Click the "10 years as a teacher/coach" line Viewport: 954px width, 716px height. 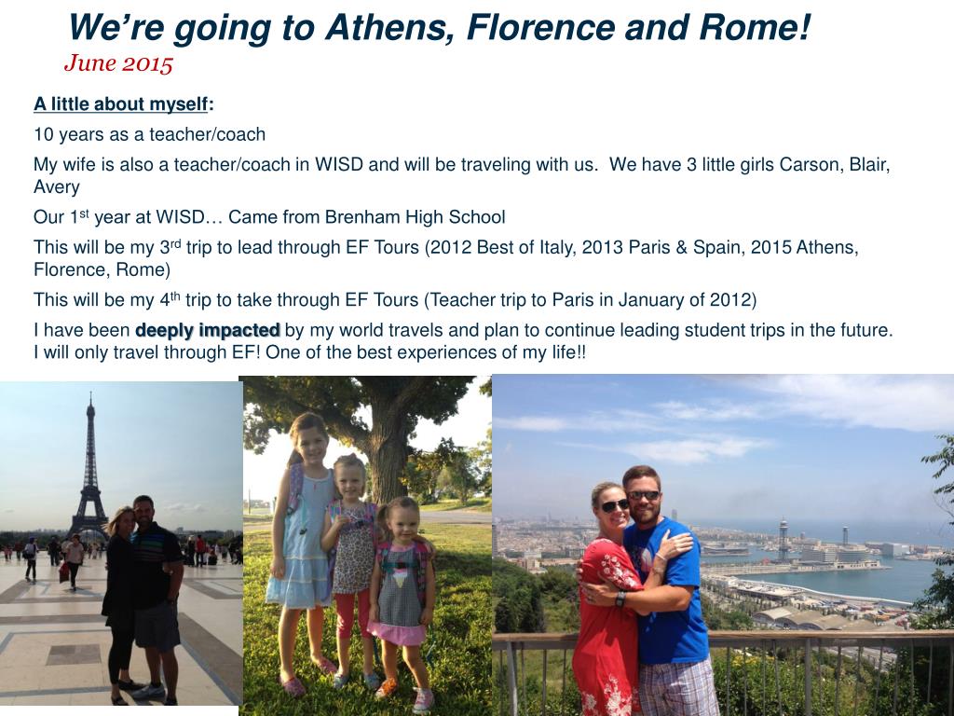click(x=150, y=134)
